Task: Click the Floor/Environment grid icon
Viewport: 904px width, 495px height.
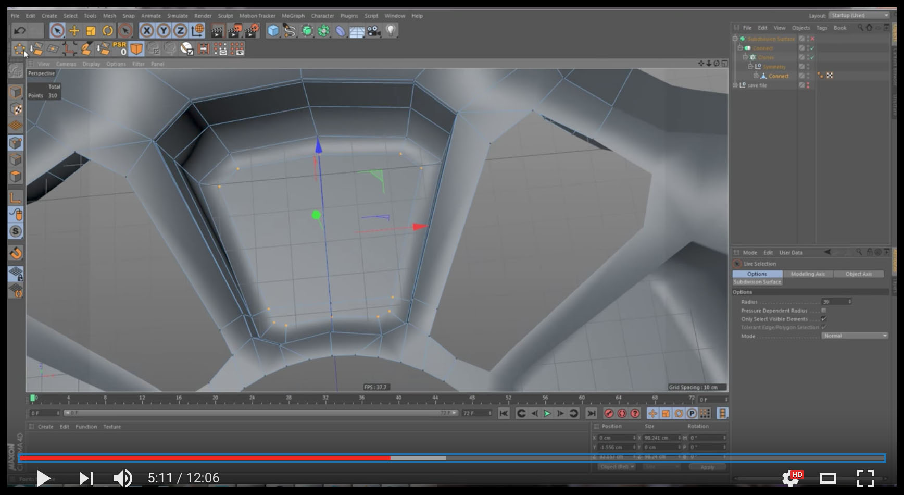Action: (357, 31)
